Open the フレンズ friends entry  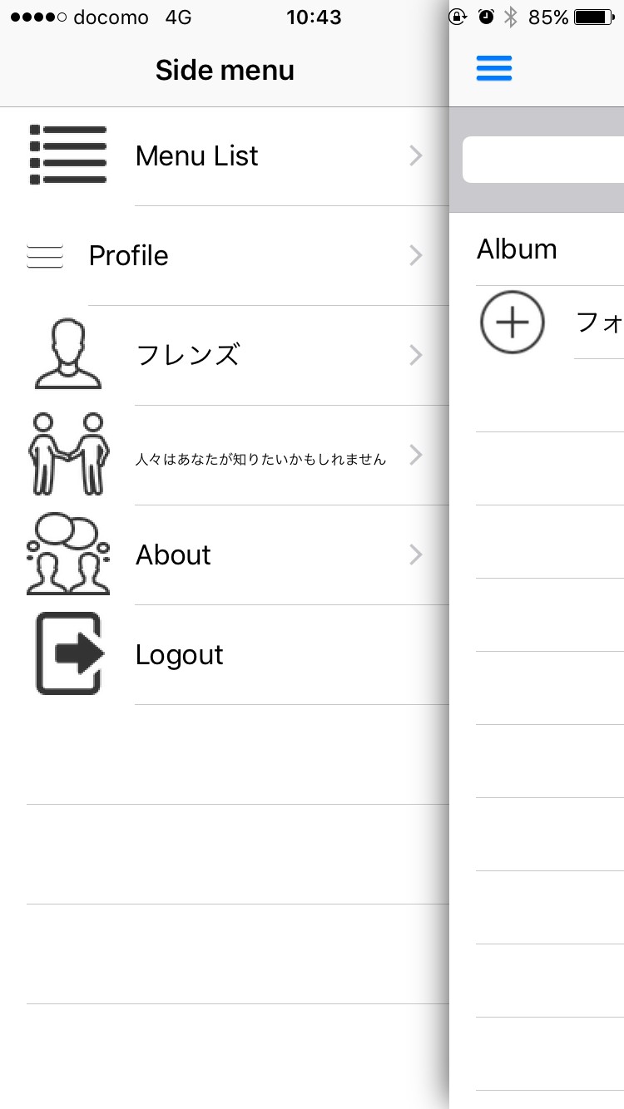(x=188, y=356)
